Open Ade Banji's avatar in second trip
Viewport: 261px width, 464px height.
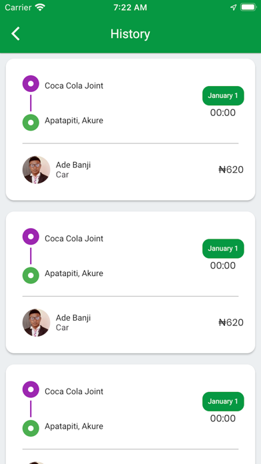pos(37,323)
